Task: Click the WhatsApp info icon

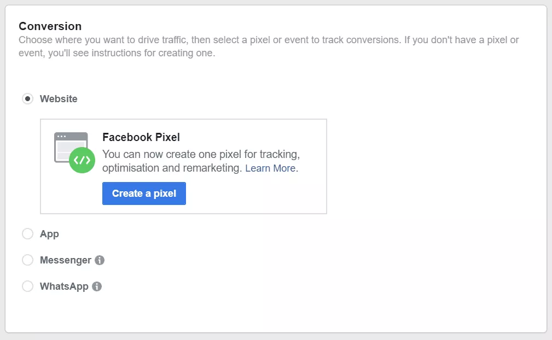Action: [x=97, y=286]
